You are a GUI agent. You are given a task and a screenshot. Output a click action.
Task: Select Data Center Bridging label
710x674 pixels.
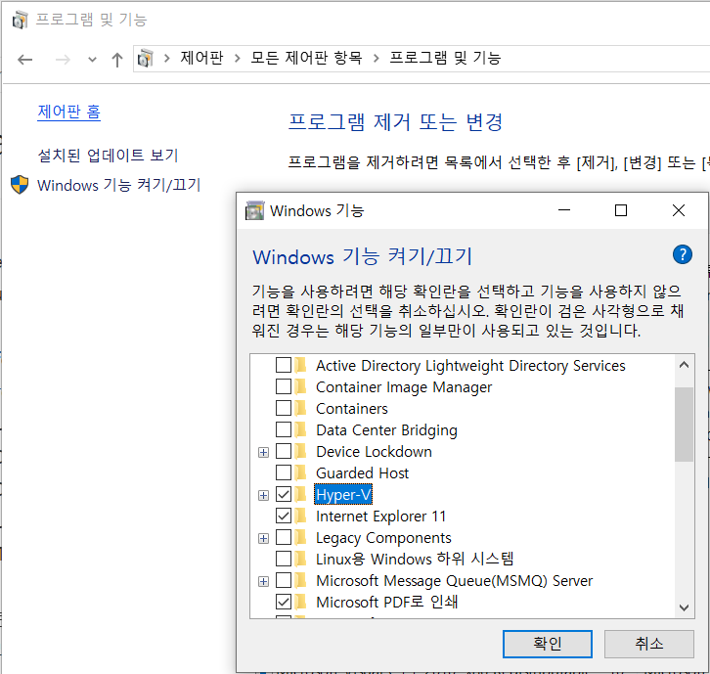(386, 430)
